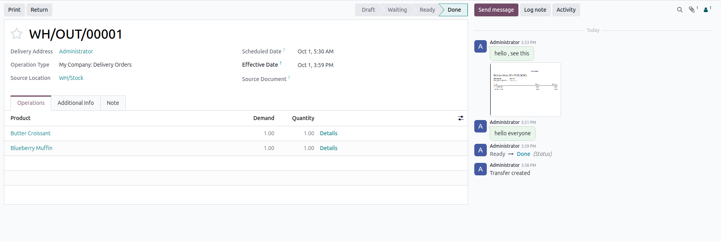Show followers icon in chatter

[x=707, y=9]
